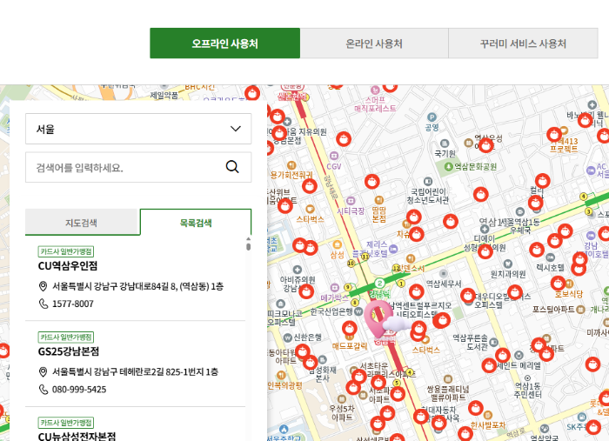This screenshot has width=609, height=441.
Task: Click the 강남역 line 2 station marker
Action: (379, 283)
